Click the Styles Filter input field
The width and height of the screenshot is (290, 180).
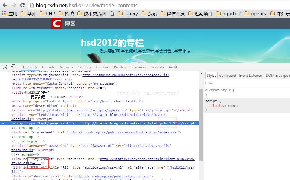click(248, 83)
